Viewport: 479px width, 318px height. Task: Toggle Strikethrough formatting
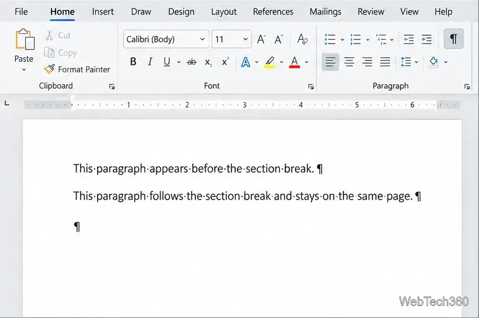point(192,62)
